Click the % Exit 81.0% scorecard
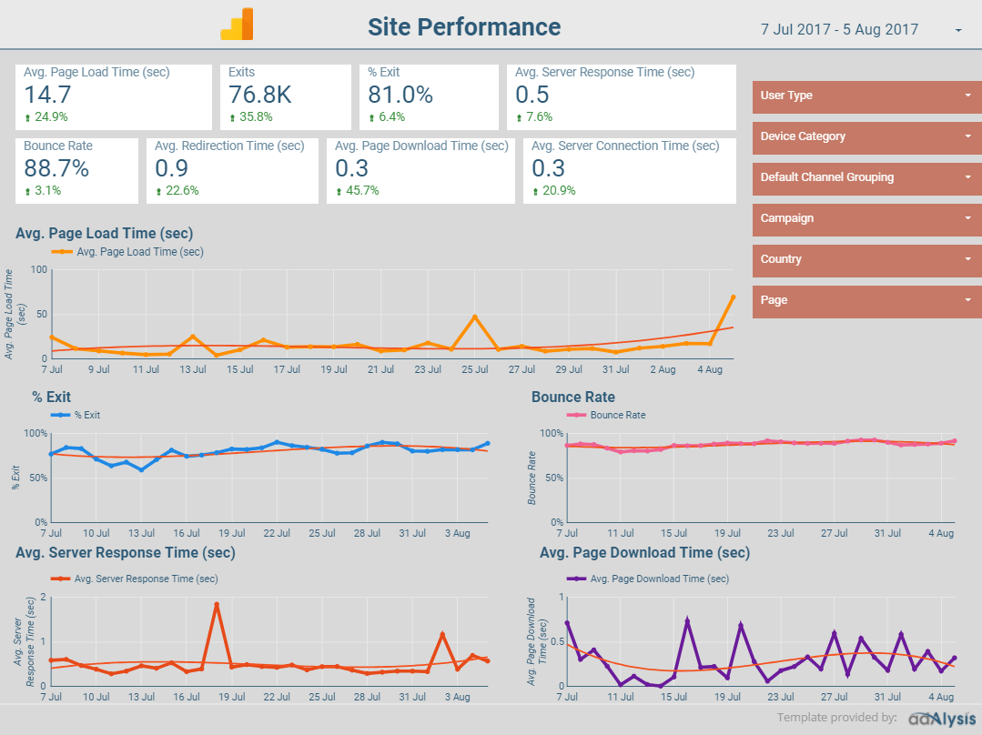The width and height of the screenshot is (982, 735). click(429, 96)
